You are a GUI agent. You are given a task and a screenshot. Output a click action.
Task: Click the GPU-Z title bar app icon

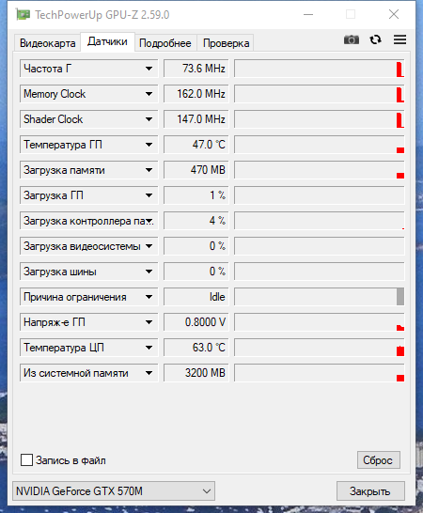tap(23, 14)
